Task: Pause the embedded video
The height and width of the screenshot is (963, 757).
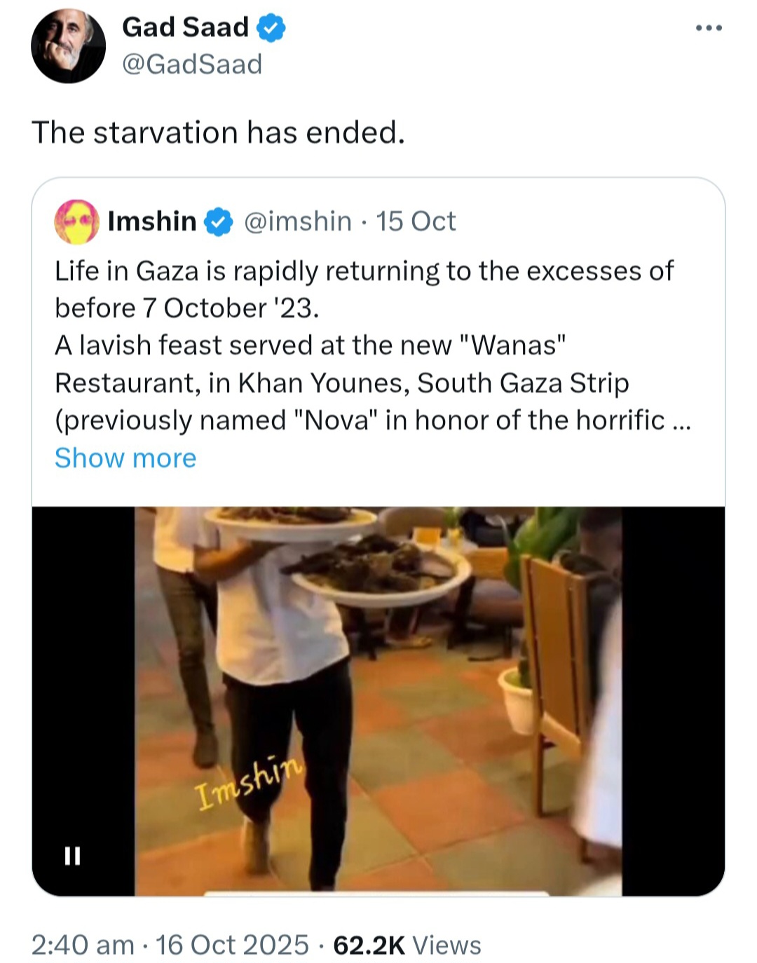Action: pos(72,855)
